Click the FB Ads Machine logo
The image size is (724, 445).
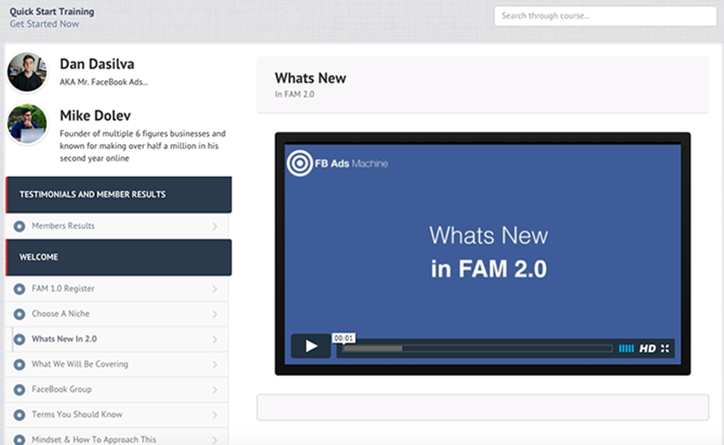click(x=337, y=163)
